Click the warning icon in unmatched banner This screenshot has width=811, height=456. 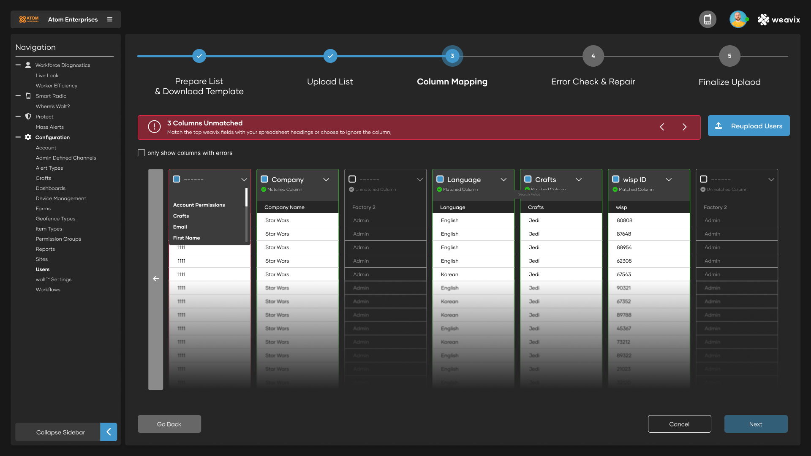154,127
